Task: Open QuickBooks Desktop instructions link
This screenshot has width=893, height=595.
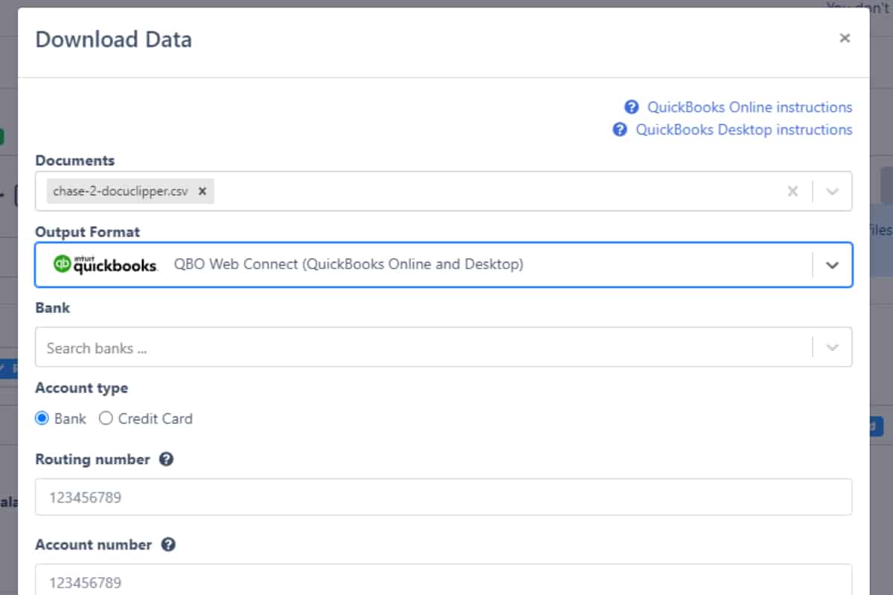Action: [x=743, y=129]
